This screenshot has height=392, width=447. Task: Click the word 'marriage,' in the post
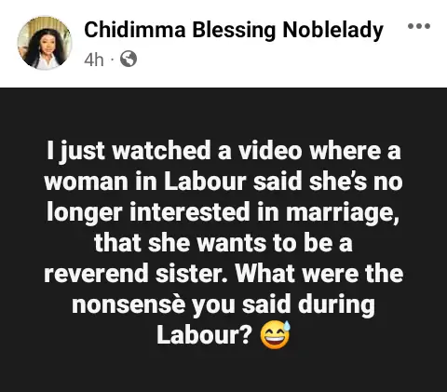point(342,213)
